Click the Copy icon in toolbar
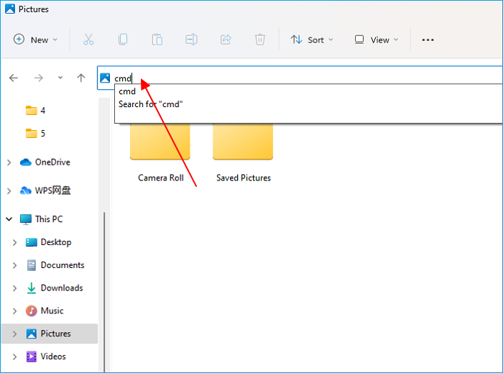 pyautogui.click(x=123, y=40)
